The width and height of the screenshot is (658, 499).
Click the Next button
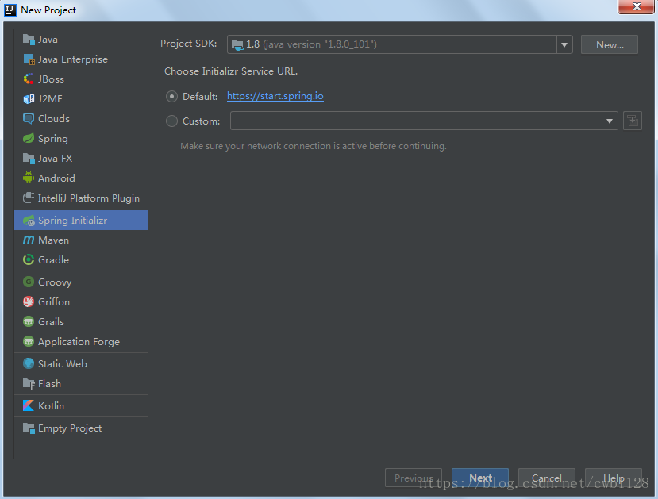(480, 478)
